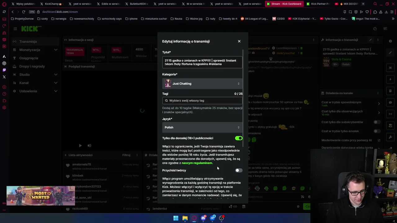Switch to Bulletbait604 browser tab
This screenshot has height=223, width=397.
click(x=136, y=4)
